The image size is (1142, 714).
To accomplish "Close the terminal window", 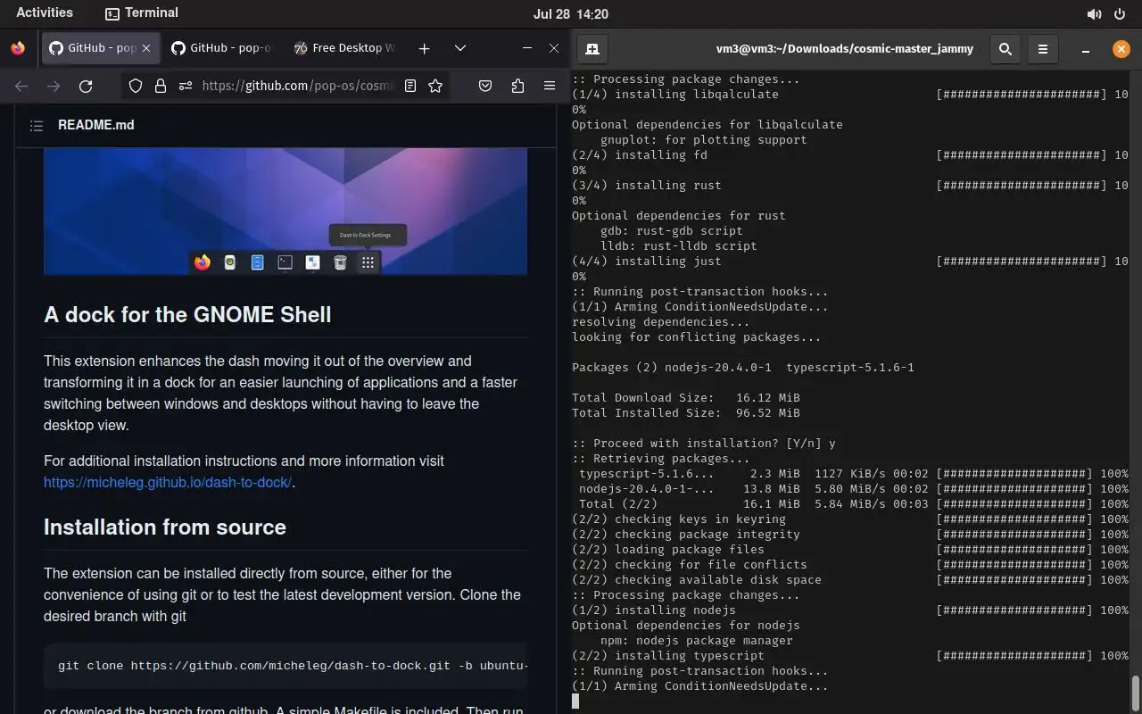I will click(x=1121, y=49).
